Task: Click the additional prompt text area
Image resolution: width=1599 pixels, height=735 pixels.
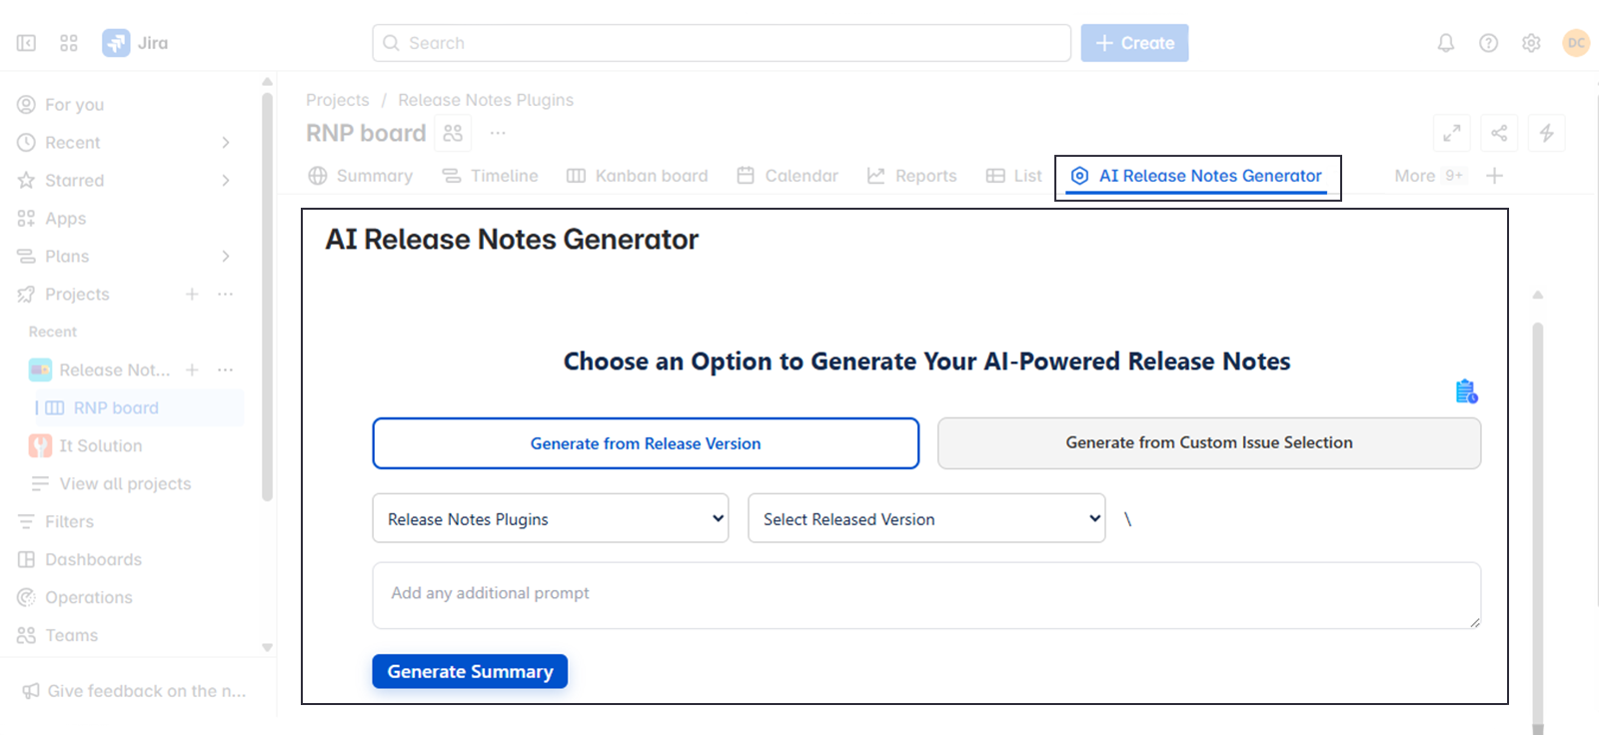Action: (925, 595)
